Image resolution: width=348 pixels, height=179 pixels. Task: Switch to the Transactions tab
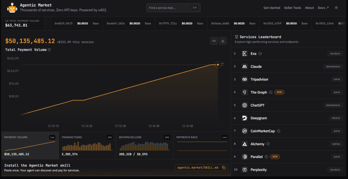[87, 145]
